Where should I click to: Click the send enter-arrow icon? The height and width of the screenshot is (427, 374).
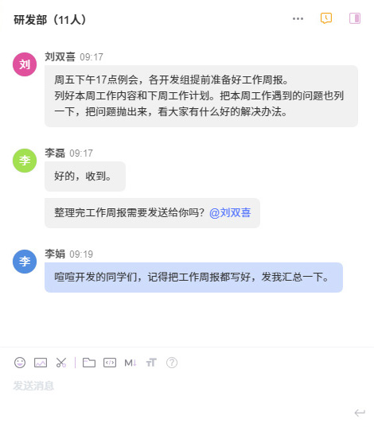(360, 413)
